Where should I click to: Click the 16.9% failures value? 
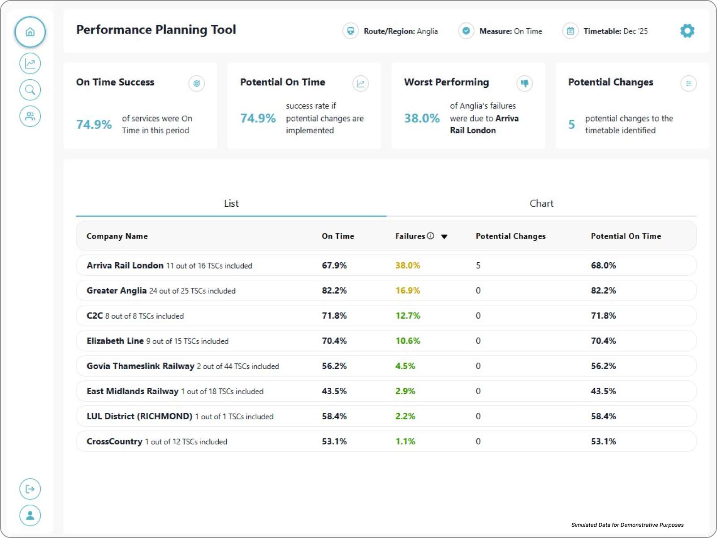point(407,291)
